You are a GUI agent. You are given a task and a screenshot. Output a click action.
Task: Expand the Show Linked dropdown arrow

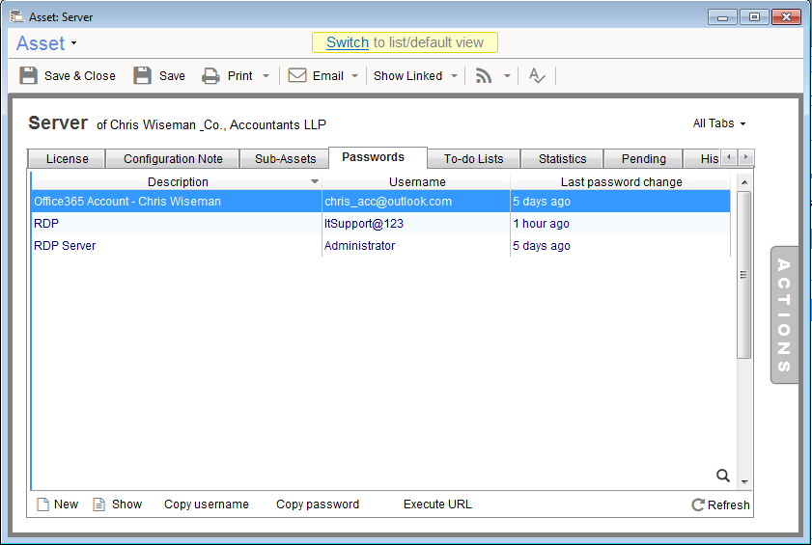(454, 76)
